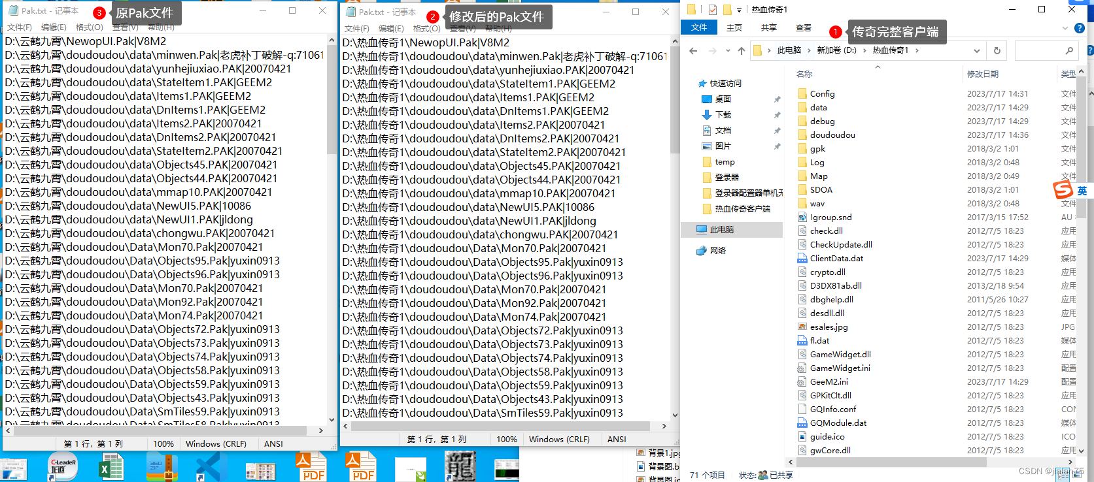Viewport: 1094px width, 482px height.
Task: Open the Excel desktop shortcut
Action: tap(111, 468)
